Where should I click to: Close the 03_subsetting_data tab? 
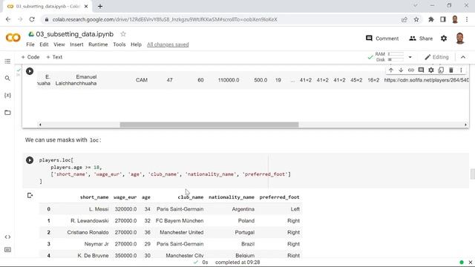pos(86,6)
